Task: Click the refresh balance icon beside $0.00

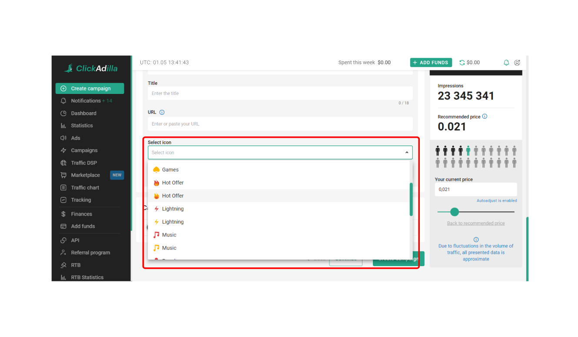Action: 462,63
